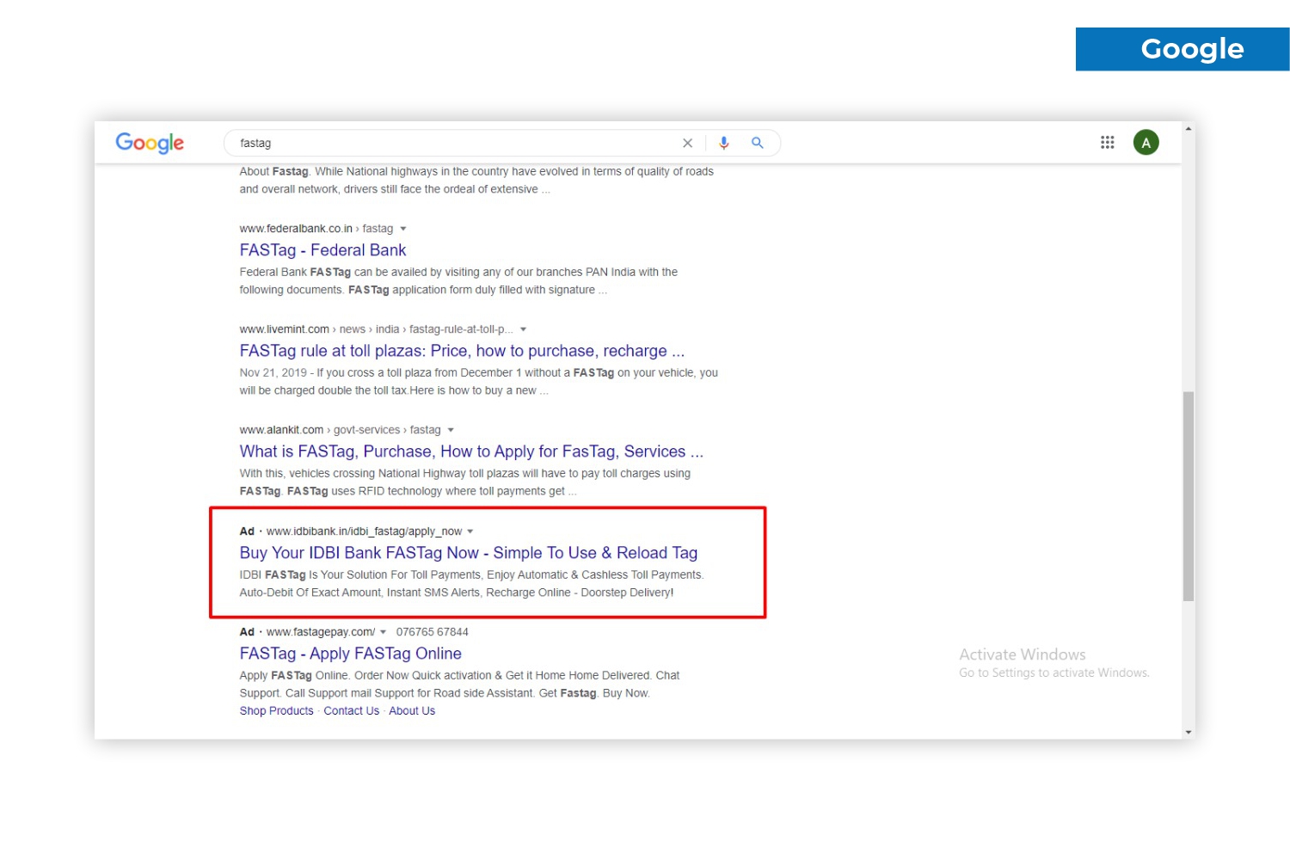
Task: Open the FASTag rule at toll plazas article
Action: coord(461,351)
